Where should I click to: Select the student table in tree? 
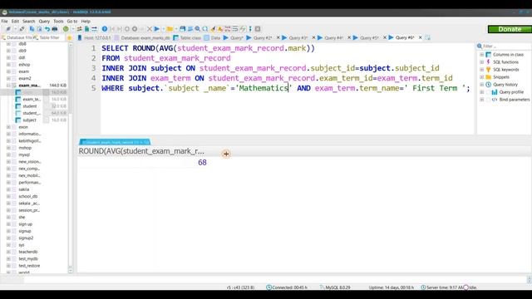[30, 106]
